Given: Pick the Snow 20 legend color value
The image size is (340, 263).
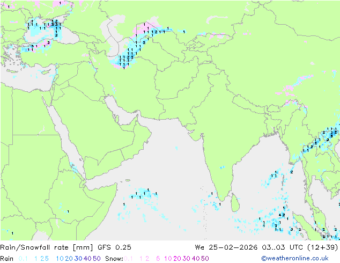Looking at the screenshot, I should click(177, 259).
